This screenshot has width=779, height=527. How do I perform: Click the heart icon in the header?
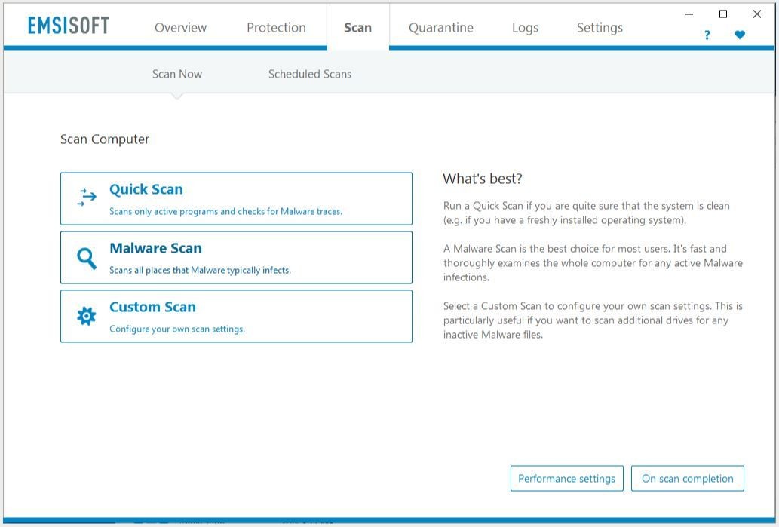point(740,35)
